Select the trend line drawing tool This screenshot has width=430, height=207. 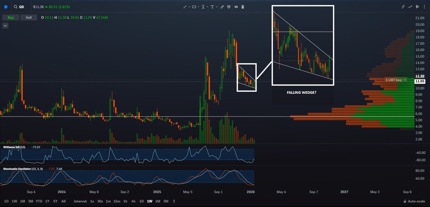tap(185, 7)
